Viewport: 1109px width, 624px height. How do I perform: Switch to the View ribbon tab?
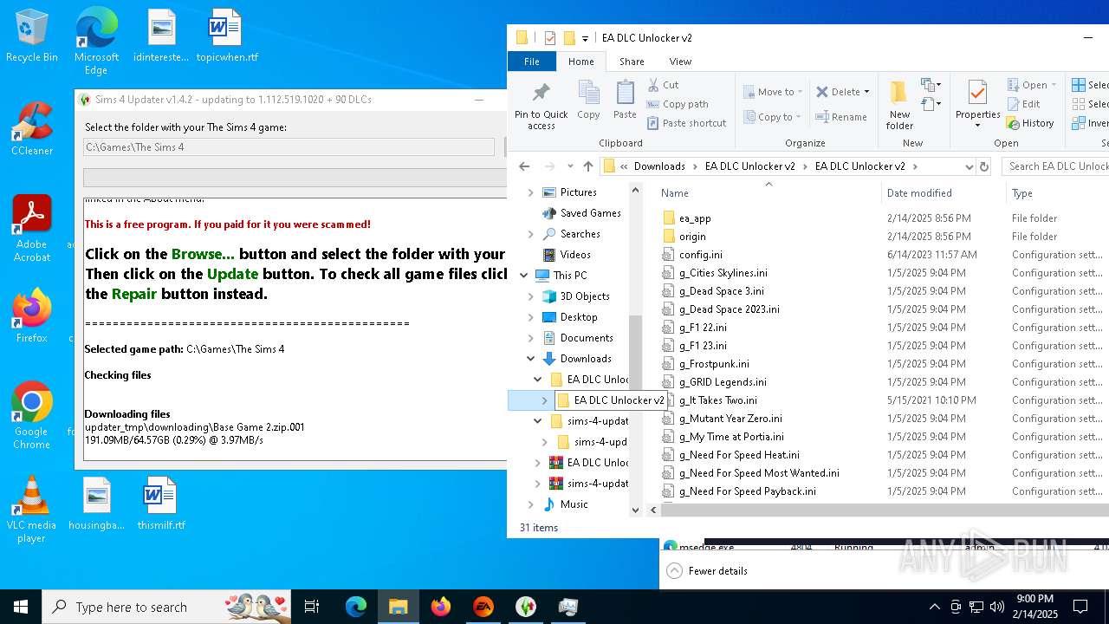680,62
